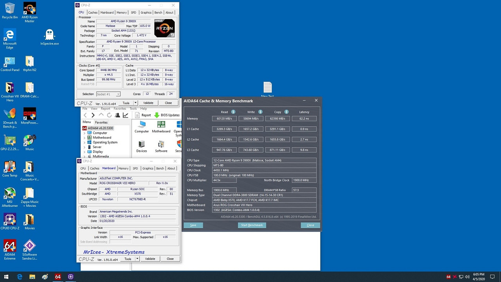501x282 pixels.
Task: Click the Report toolbar button in AIDA64
Action: click(143, 115)
